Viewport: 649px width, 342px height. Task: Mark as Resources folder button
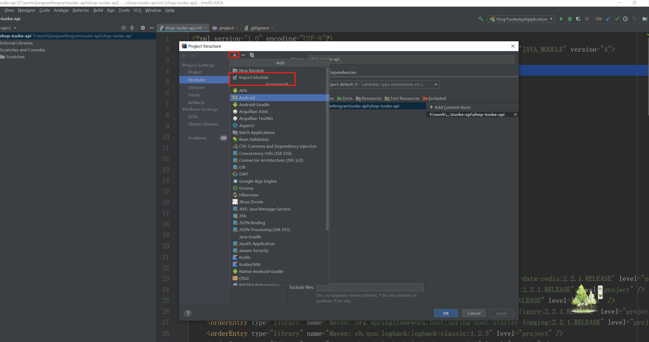(369, 98)
